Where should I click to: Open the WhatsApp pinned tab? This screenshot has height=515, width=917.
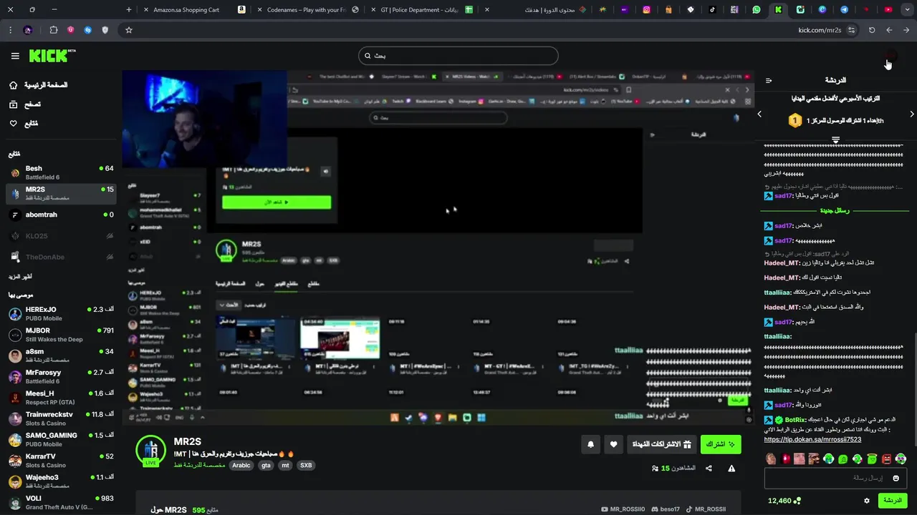(757, 10)
